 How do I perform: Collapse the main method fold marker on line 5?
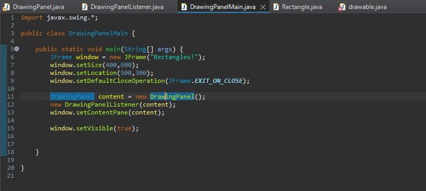16,49
